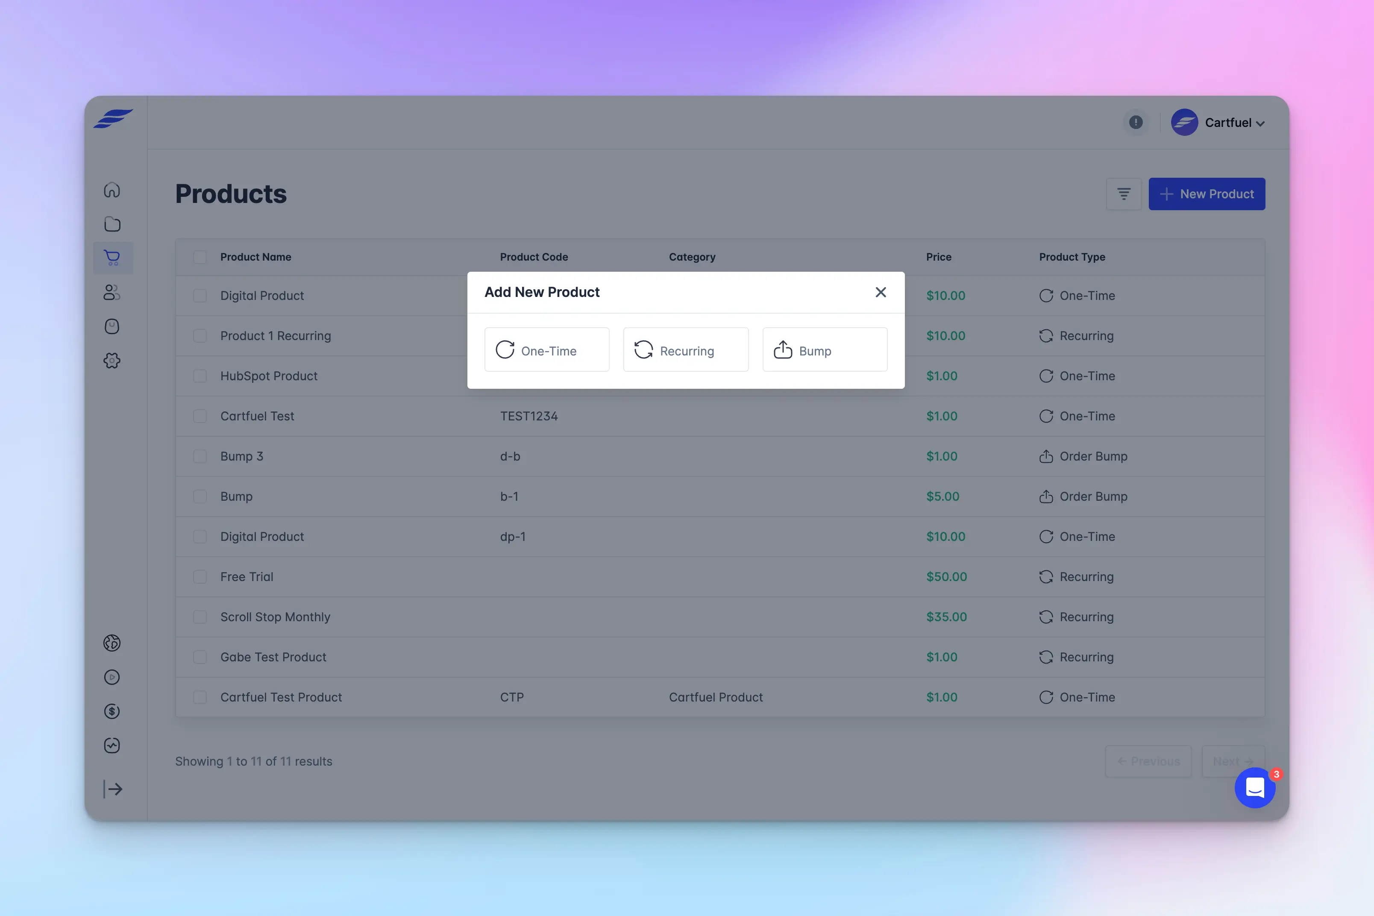1374x916 pixels.
Task: Click the logout arrow icon
Action: pyautogui.click(x=113, y=789)
